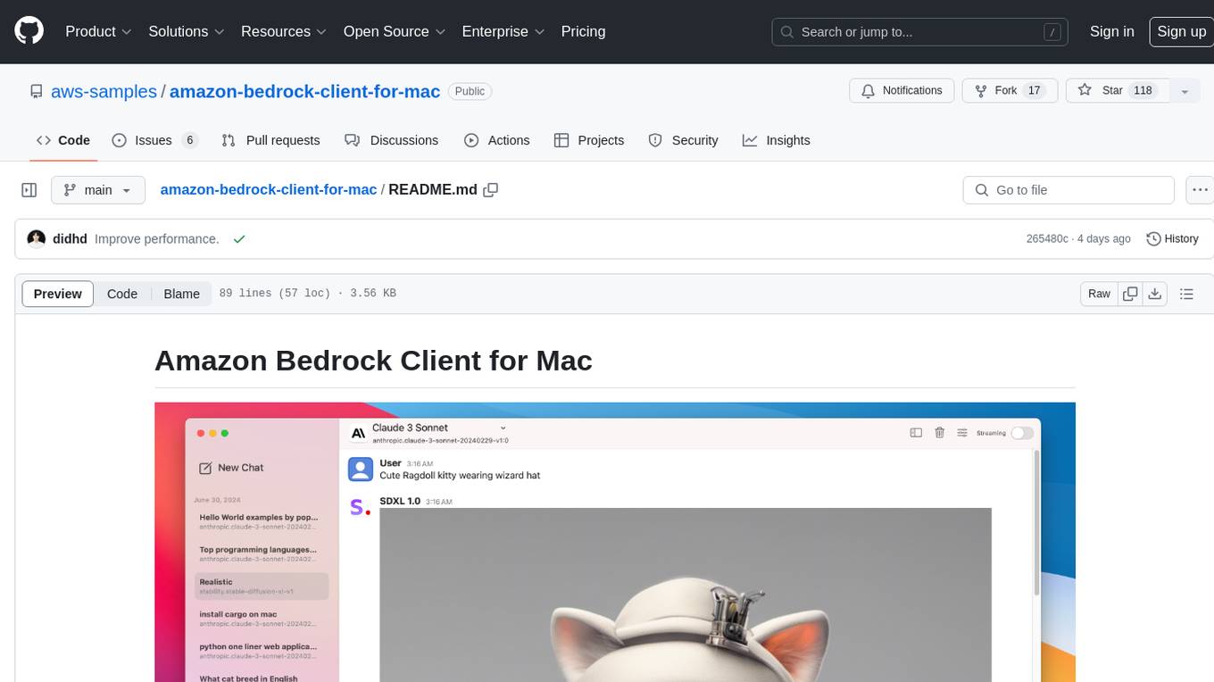Viewport: 1214px width, 682px height.
Task: Switch to Blame view
Action: [x=181, y=294]
